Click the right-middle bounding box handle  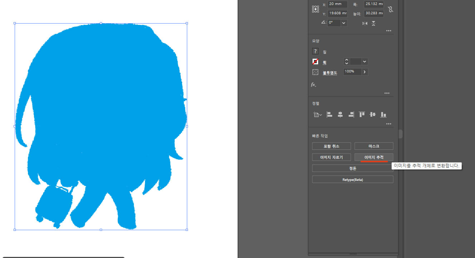[x=187, y=126]
